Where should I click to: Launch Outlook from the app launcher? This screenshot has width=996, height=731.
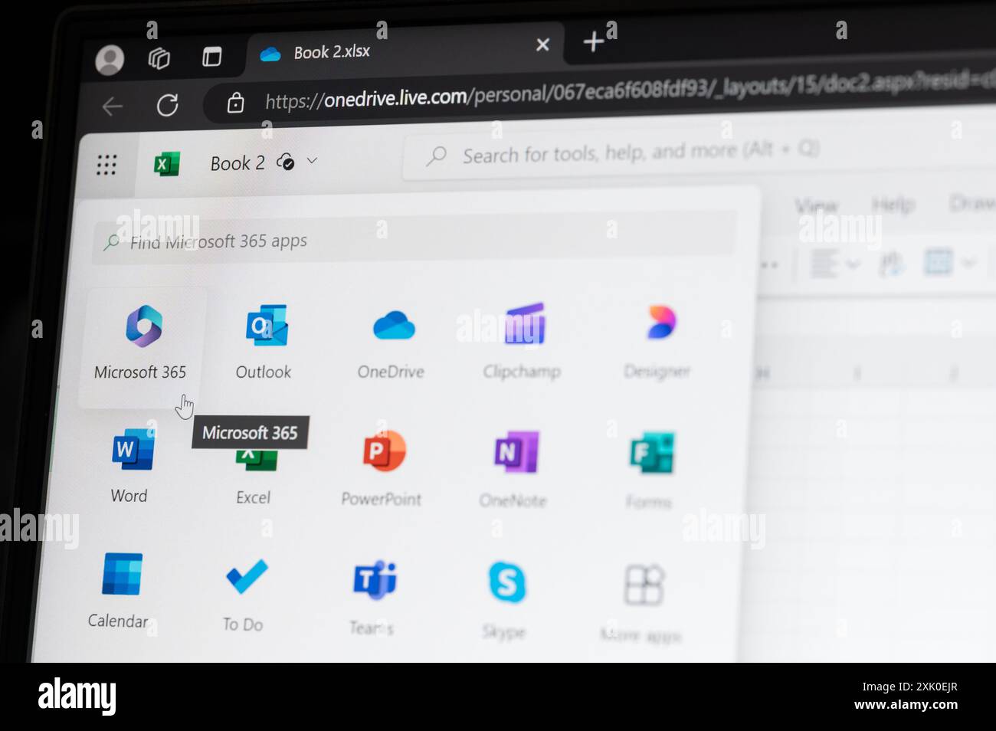pos(264,343)
